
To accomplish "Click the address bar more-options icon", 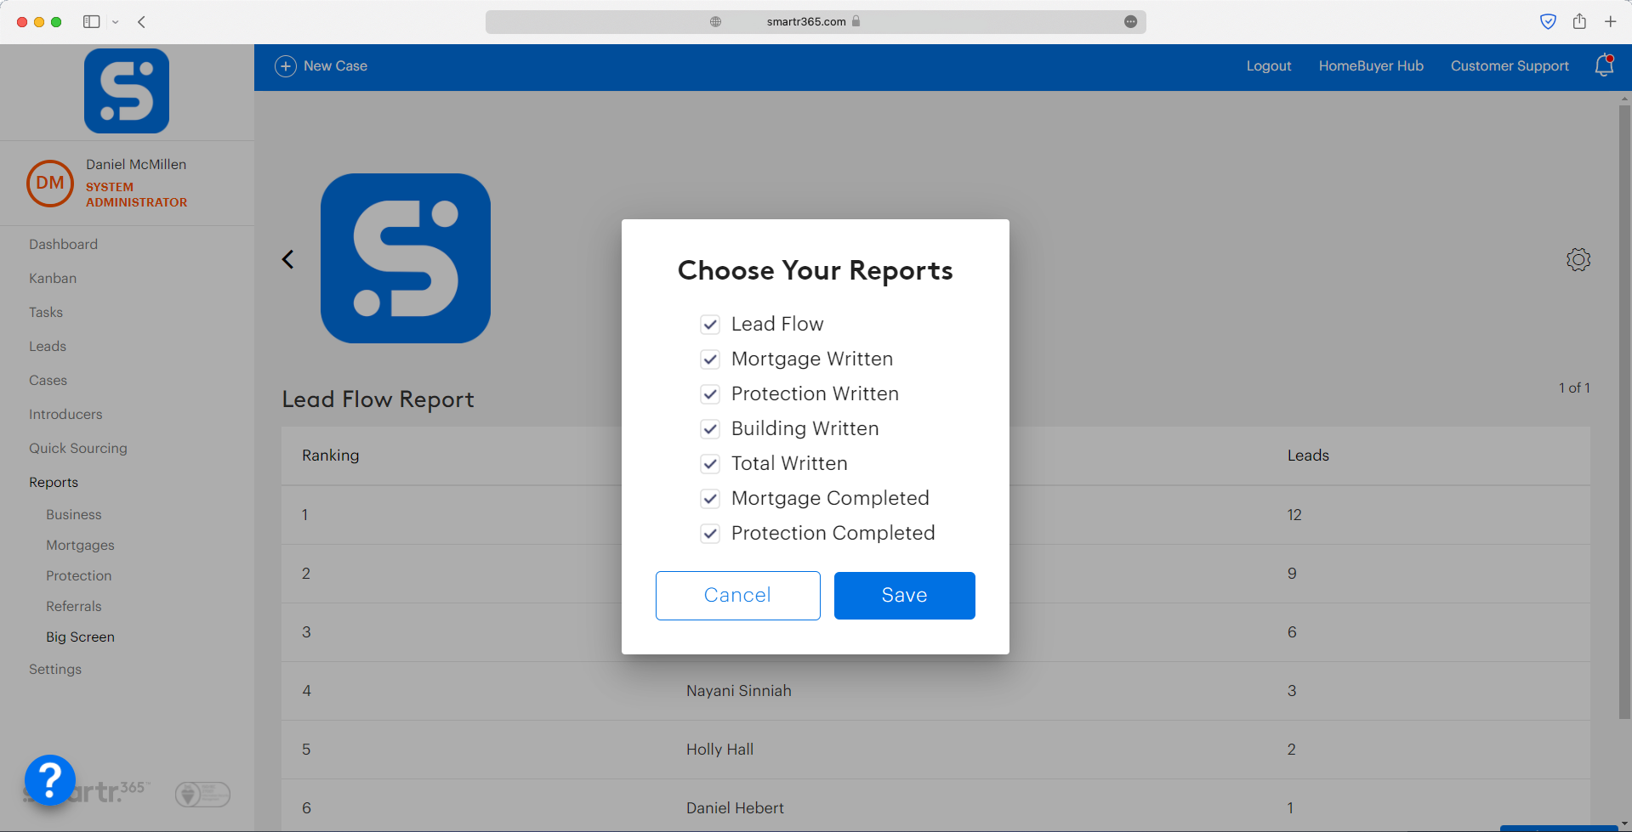I will point(1130,21).
